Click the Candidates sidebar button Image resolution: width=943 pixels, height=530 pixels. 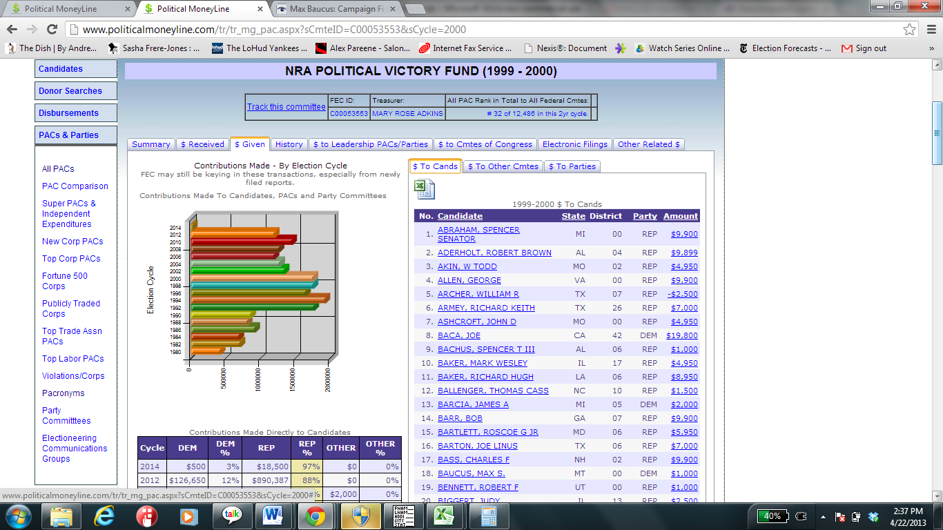point(76,69)
